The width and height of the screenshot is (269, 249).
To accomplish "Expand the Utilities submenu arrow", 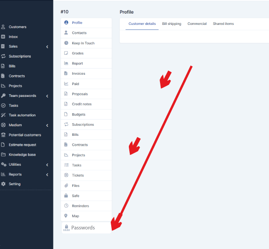I will [47, 165].
